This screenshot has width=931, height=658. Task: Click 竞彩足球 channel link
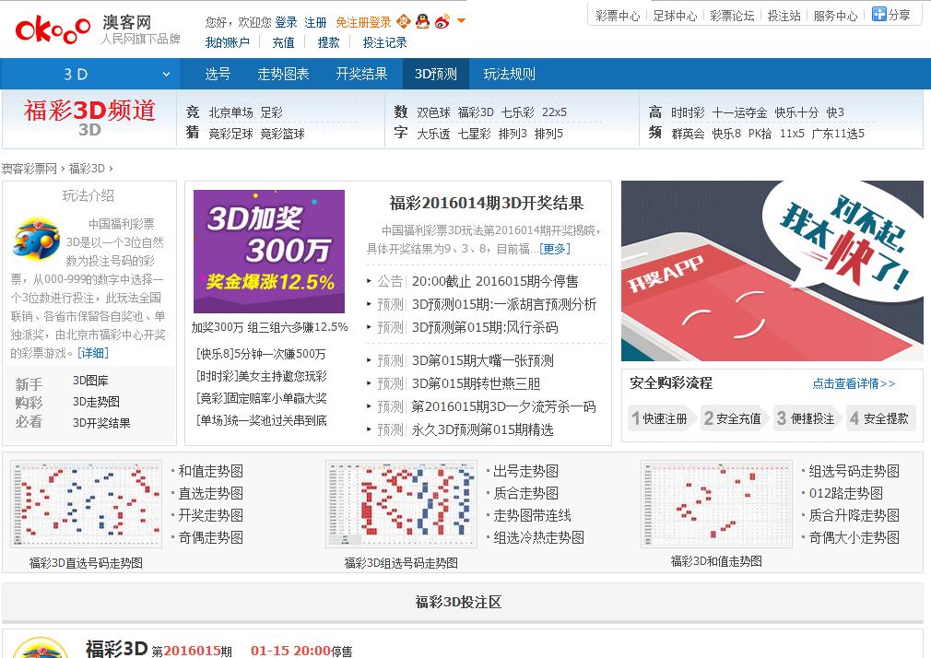point(230,135)
